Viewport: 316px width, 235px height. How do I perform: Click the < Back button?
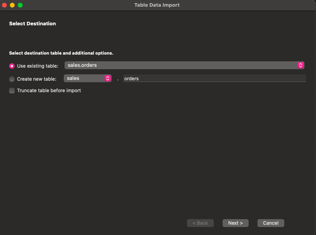click(200, 223)
